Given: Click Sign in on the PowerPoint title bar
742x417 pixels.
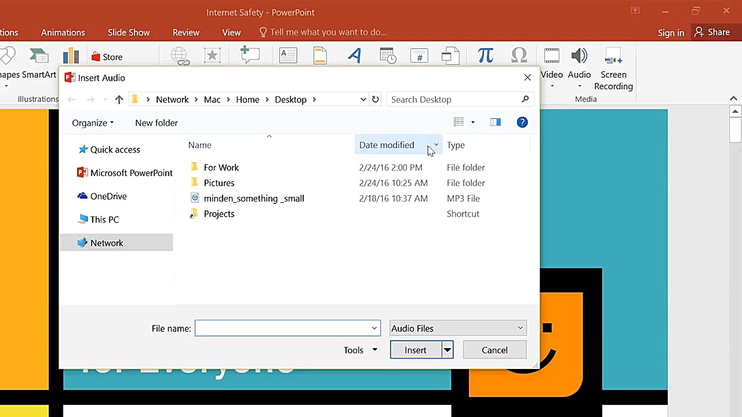Looking at the screenshot, I should click(671, 32).
